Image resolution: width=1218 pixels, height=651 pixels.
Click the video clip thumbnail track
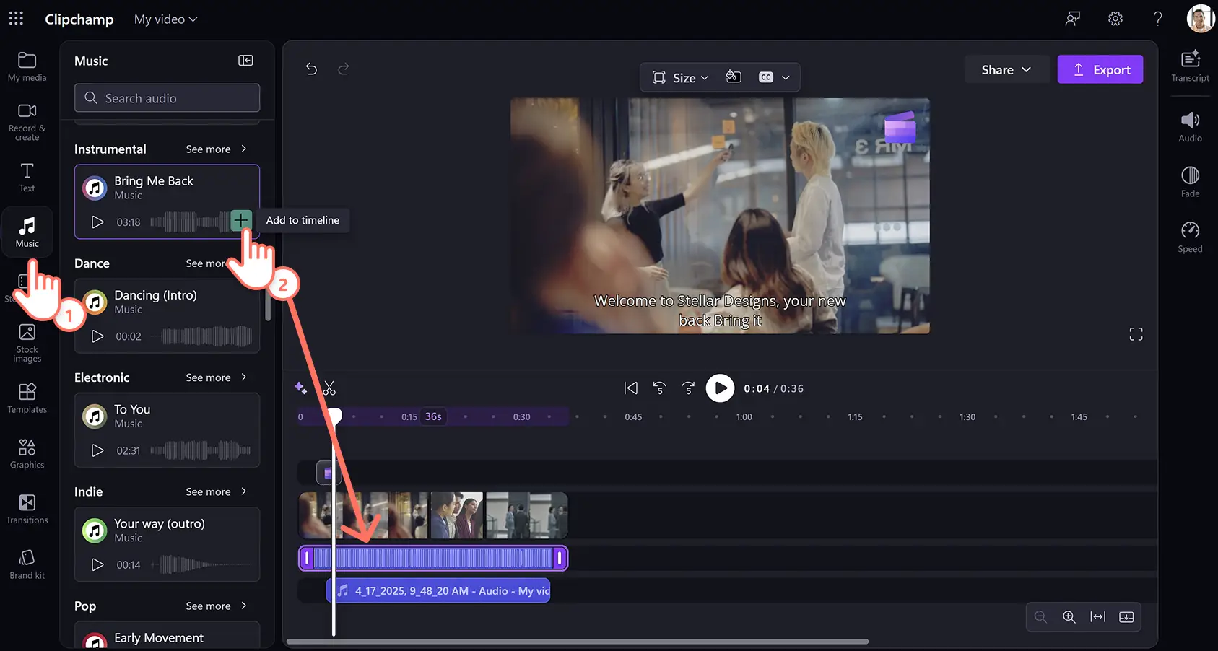click(x=433, y=515)
